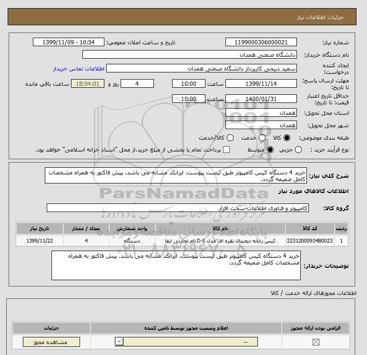Select the خدمت radio button

pos(262,138)
